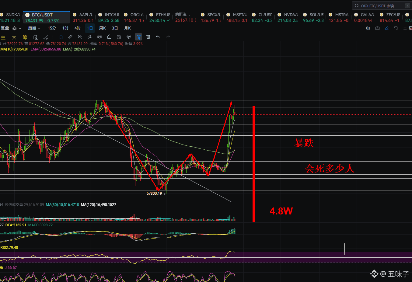Toggle the 主 indicator button
Viewport: 412px width, 282px height.
pos(3,37)
